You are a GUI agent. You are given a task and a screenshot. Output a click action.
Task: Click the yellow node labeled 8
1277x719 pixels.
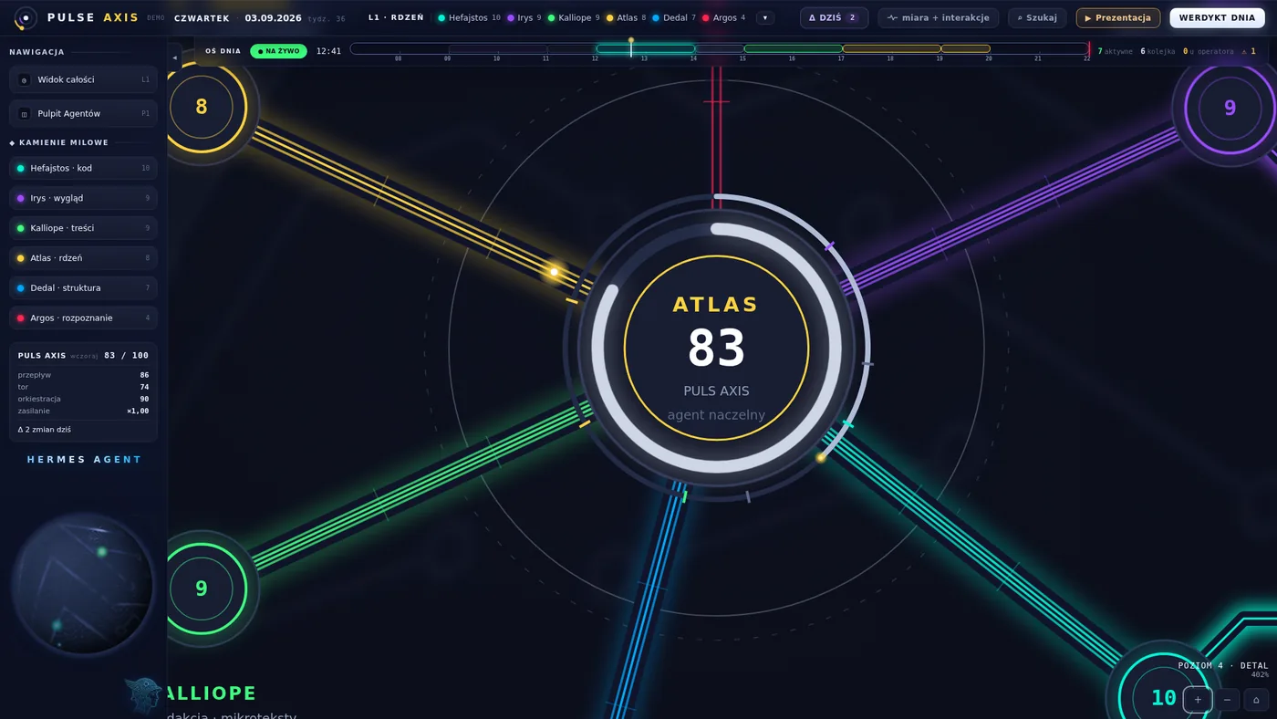tap(202, 107)
